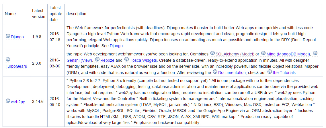This screenshot has height=128, width=326.
Task: Open Ming (MongoDB Model) link
Action: pyautogui.click(x=288, y=54)
